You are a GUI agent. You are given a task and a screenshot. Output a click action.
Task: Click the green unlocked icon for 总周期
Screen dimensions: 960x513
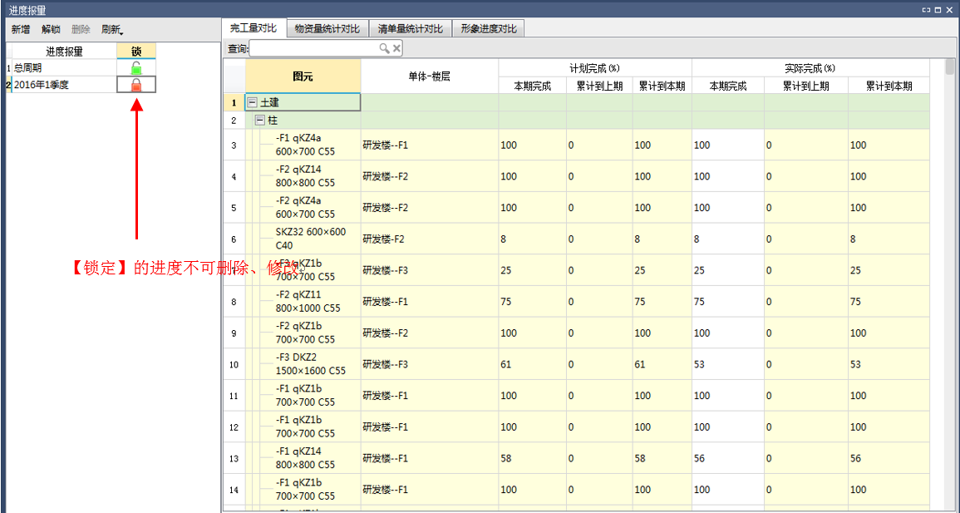coord(136,68)
